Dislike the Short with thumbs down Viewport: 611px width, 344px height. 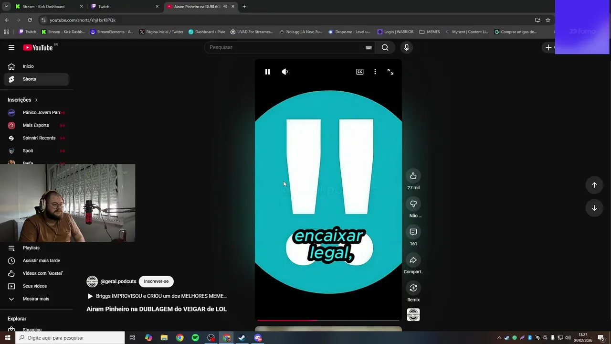click(x=413, y=204)
